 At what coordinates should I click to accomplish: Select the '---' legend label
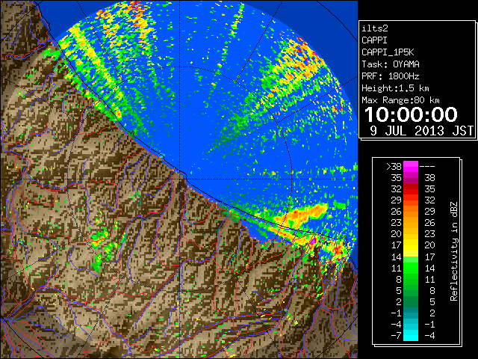pos(427,167)
